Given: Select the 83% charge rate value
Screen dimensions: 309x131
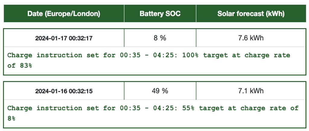Looking at the screenshot, I should (26, 65).
